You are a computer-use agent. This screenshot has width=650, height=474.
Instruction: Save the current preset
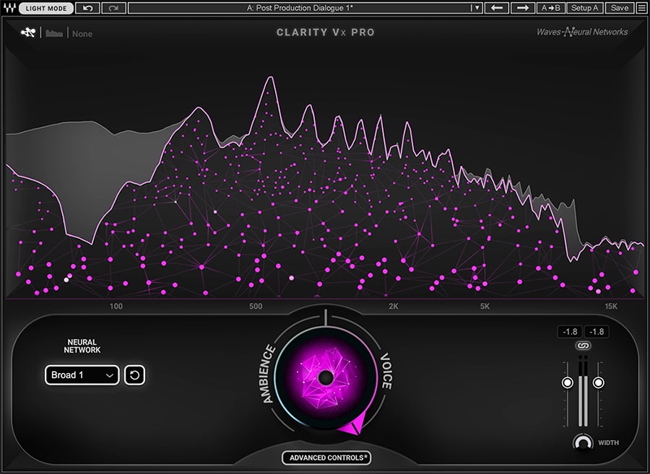620,8
